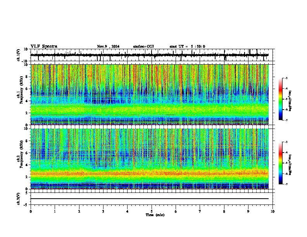Click the "4" kHz tick on the ch.1 axis
307x237 pixels.
(27, 101)
